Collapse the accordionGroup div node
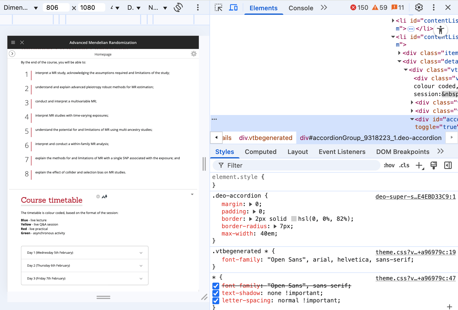458x310 pixels. pyautogui.click(x=412, y=119)
